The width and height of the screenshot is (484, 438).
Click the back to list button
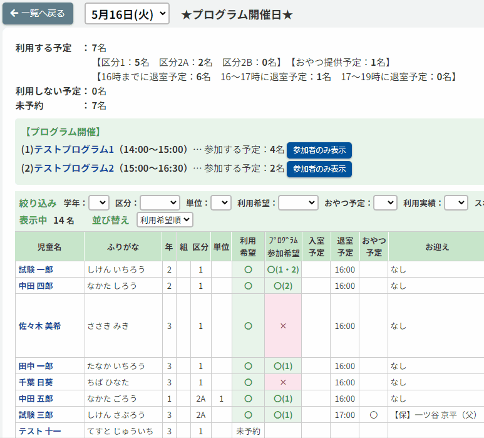click(x=38, y=13)
